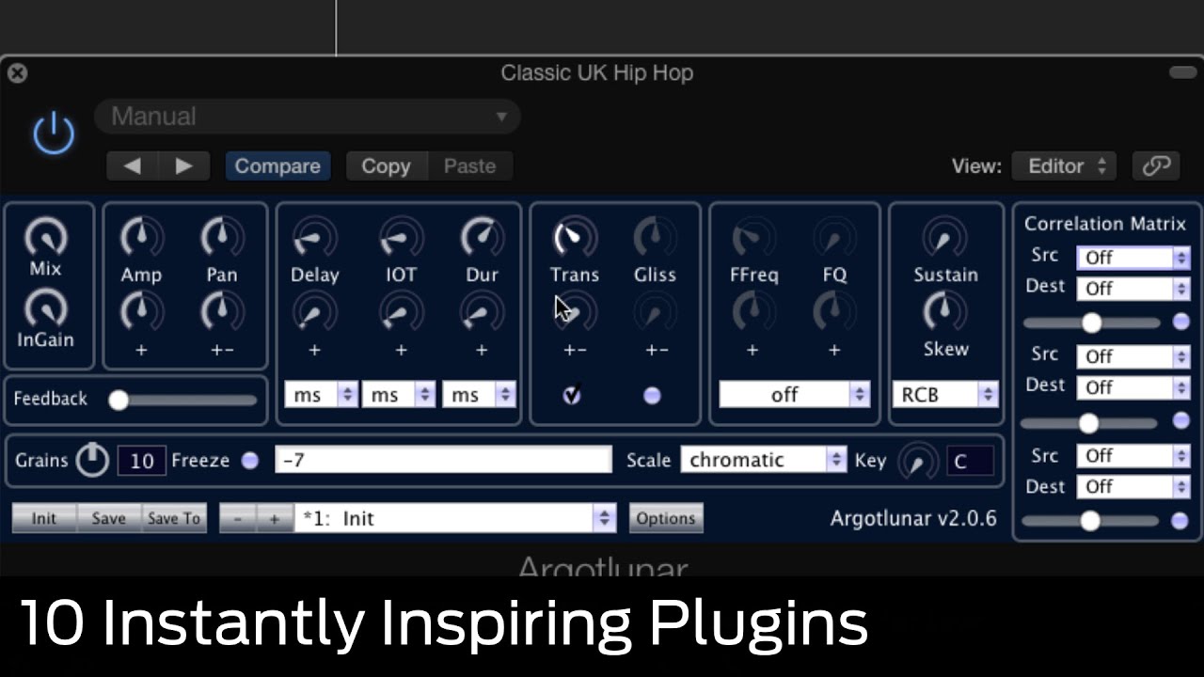Open first Dest dropdown in Correlation Matrix
The image size is (1204, 677).
[x=1133, y=289]
